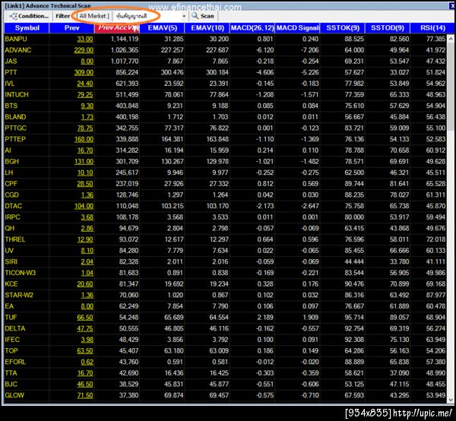Select the BANPU symbol row

coord(226,39)
